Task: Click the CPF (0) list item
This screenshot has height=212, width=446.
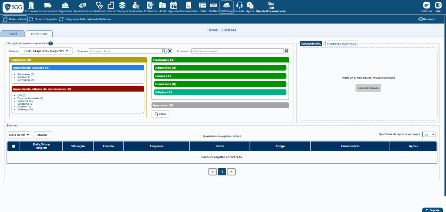Action: (x=22, y=96)
